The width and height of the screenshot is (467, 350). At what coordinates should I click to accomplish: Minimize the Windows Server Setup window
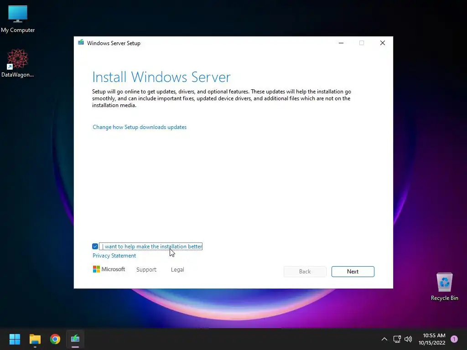341,43
